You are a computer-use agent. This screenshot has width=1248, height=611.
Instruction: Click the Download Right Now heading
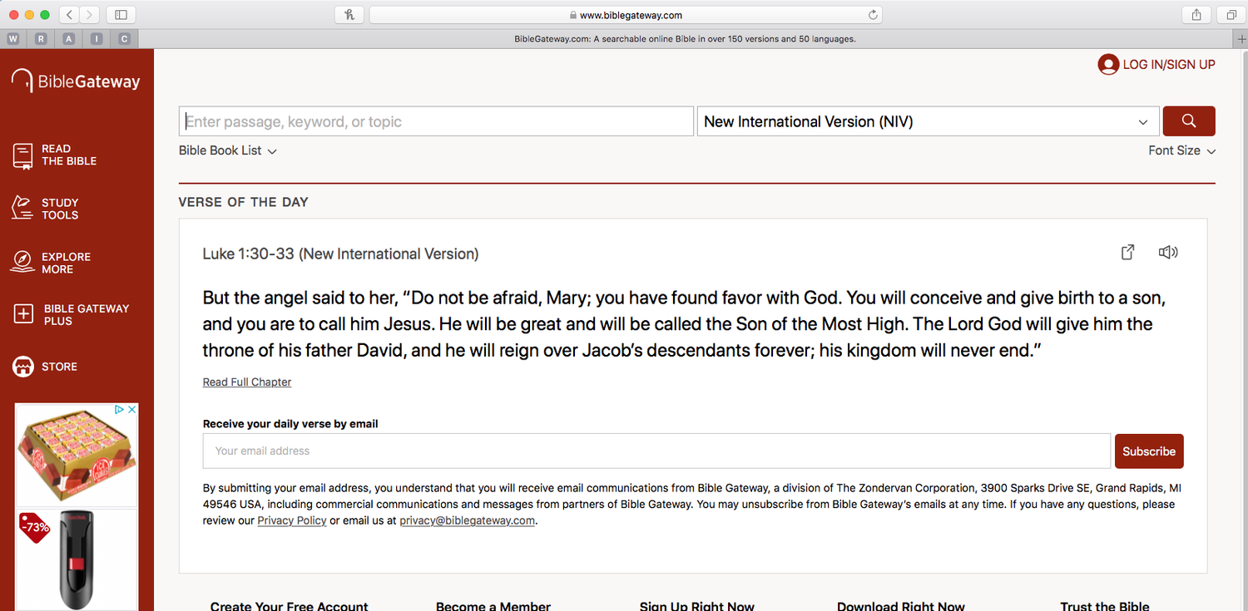coord(901,605)
